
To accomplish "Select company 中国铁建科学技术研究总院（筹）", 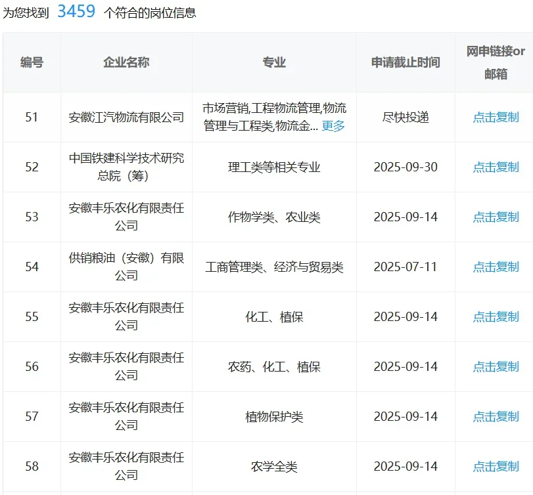I will [x=126, y=167].
